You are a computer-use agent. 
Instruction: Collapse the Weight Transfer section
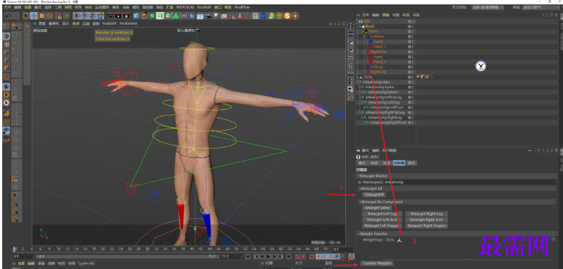click(359, 234)
